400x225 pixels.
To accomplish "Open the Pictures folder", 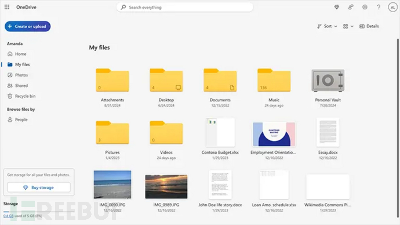I will [112, 132].
